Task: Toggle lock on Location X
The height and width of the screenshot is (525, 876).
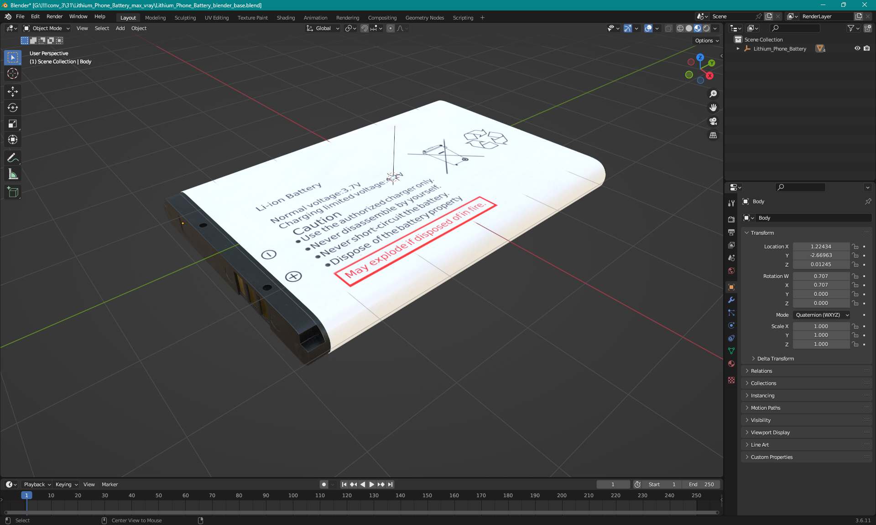Action: pos(855,247)
